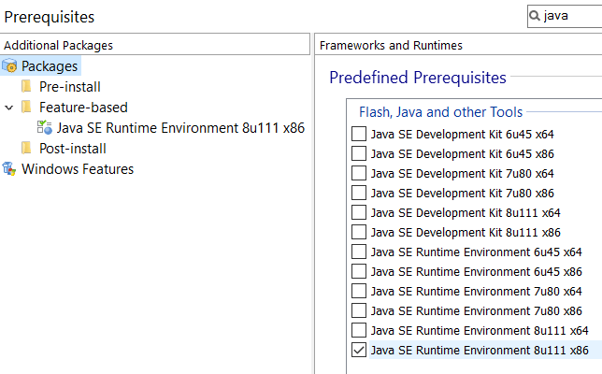The width and height of the screenshot is (602, 374).
Task: Select Java SE Runtime Environment 8u111 x86 tree item
Action: point(180,128)
